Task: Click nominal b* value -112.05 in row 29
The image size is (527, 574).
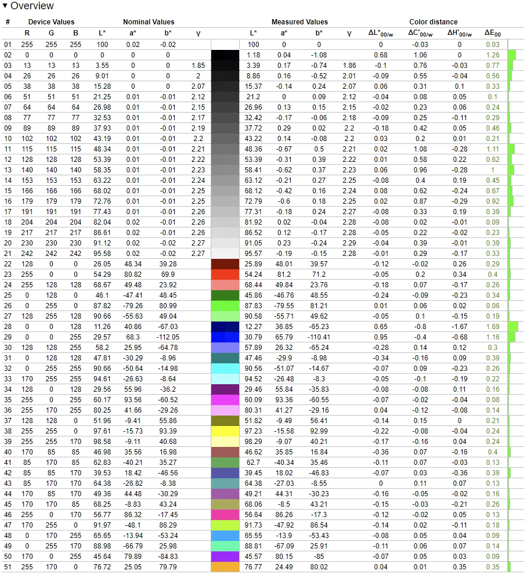Action: [x=168, y=337]
